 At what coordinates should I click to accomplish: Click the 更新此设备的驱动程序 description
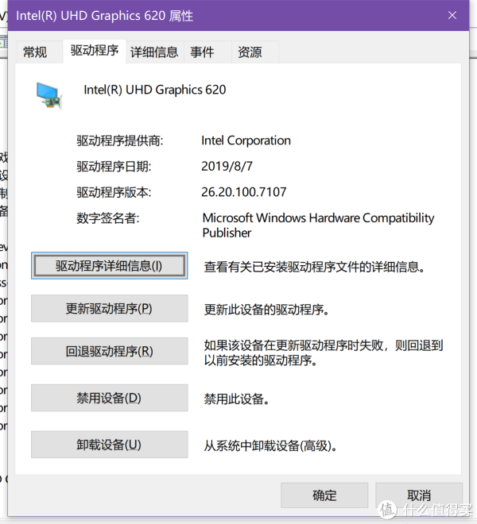pyautogui.click(x=267, y=310)
